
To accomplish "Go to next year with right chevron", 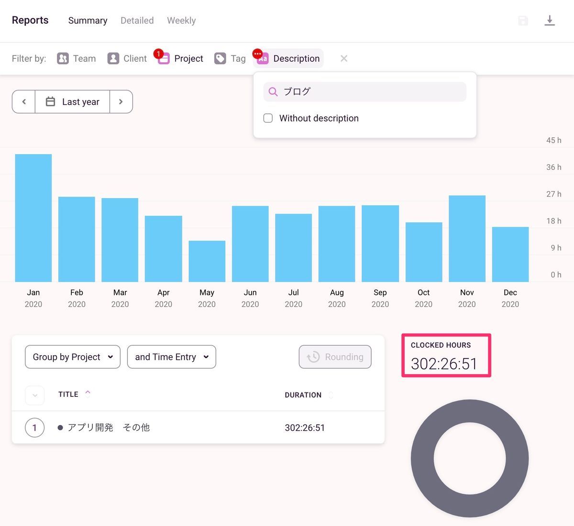I will 121,101.
